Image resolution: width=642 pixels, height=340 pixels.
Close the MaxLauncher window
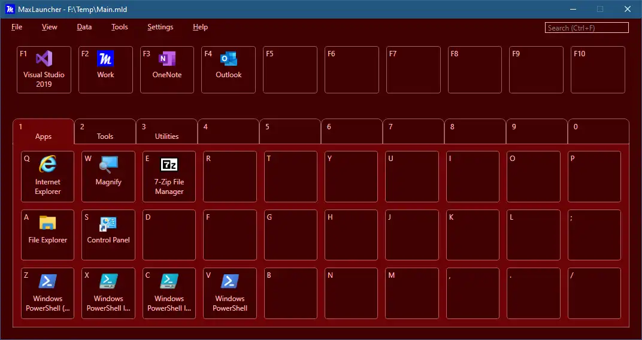click(627, 9)
